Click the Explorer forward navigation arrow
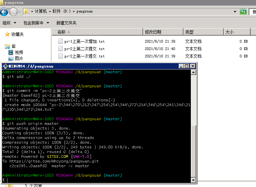The height and width of the screenshot is (187, 256). click(x=13, y=12)
